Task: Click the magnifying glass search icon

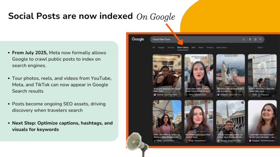Action: (260, 39)
